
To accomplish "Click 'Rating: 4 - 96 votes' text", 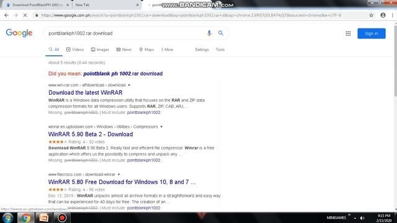I will pos(87,190).
